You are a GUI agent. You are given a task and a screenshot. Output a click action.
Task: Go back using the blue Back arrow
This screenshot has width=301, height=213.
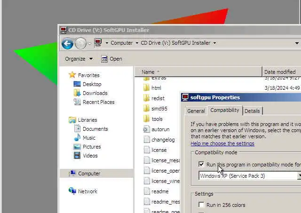tap(67, 44)
